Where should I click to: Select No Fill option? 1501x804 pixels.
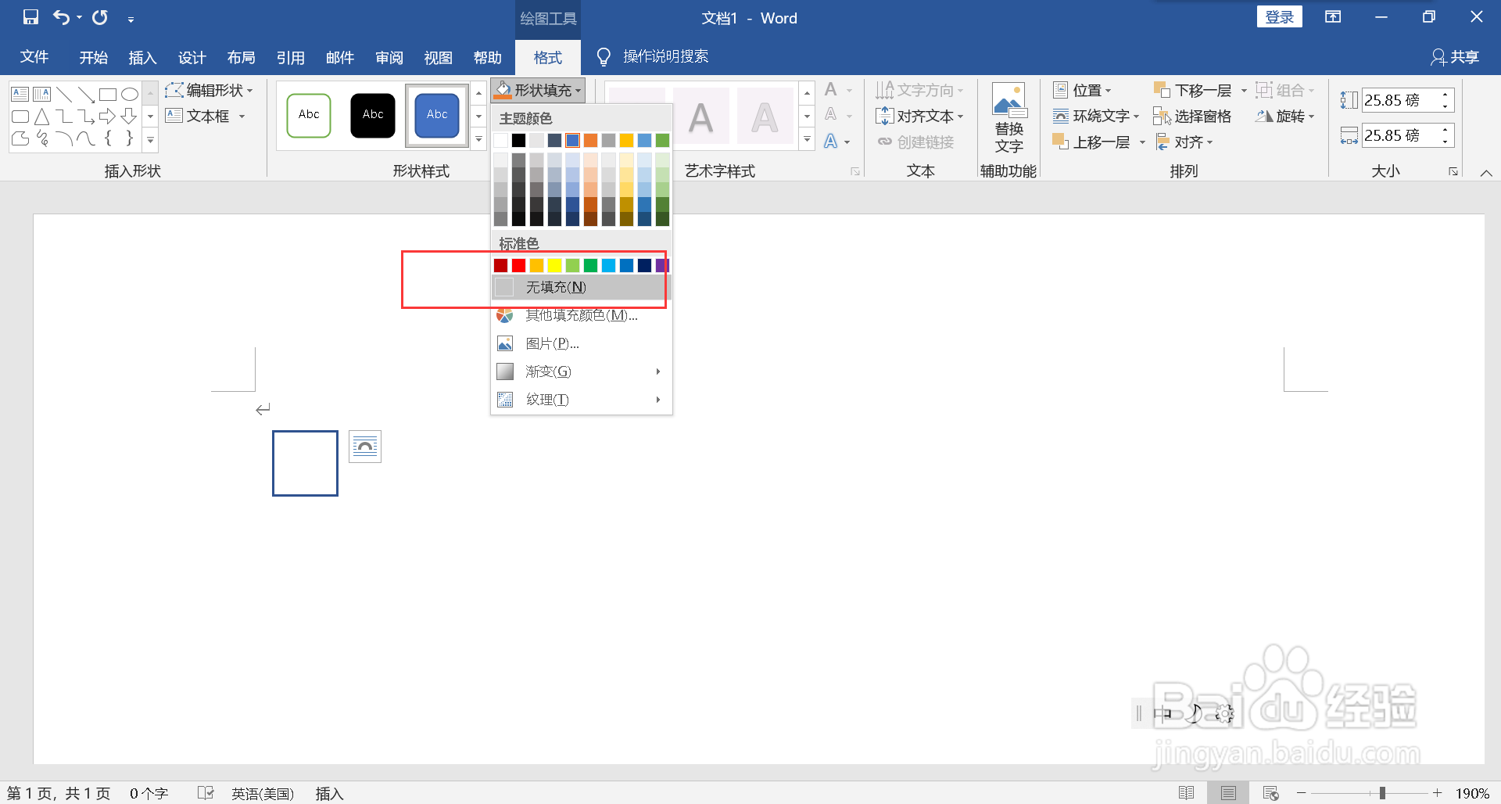[581, 287]
